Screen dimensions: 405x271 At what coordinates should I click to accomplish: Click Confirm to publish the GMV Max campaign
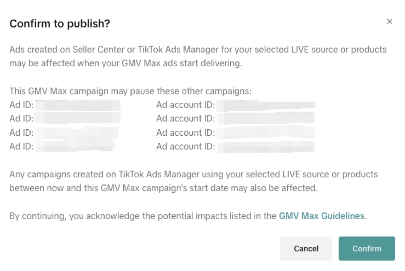coord(366,249)
